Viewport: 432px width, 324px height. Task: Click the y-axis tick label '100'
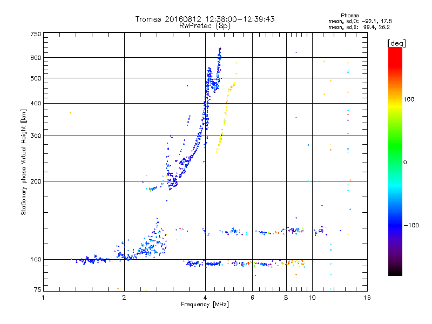point(36,259)
